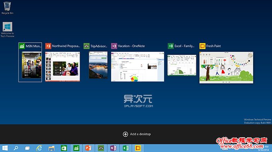Screen dimensions: 272x152
Task: Click the TripAdvisor owl icon in Task View
Action: (x=86, y=46)
